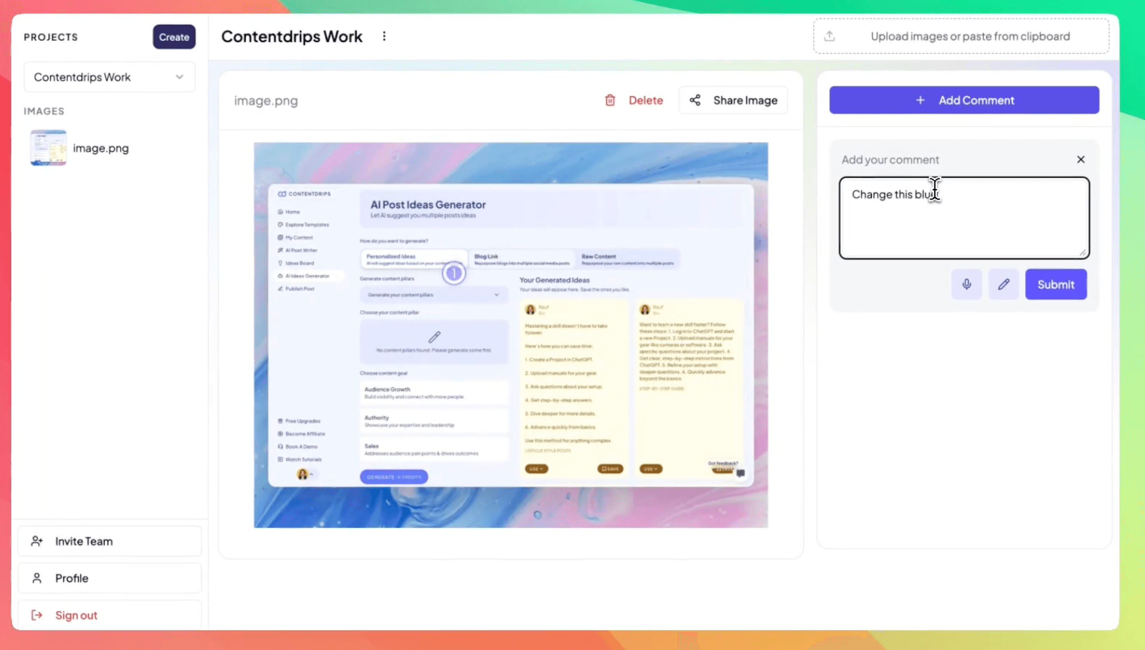Screen dimensions: 1145x650
Task: Click Upload images or paste from clipboard area
Action: 969,36
